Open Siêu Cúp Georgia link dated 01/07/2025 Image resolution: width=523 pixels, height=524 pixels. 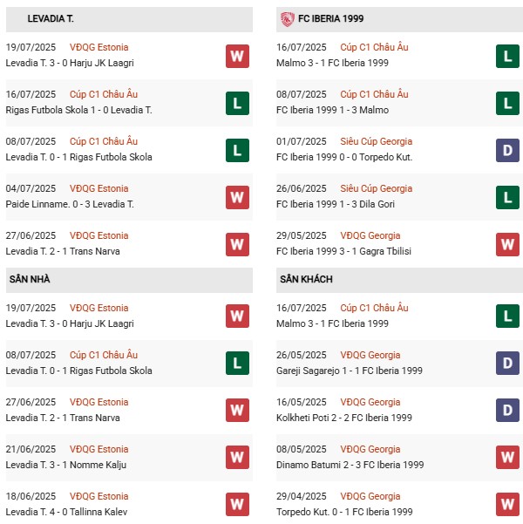tap(376, 141)
